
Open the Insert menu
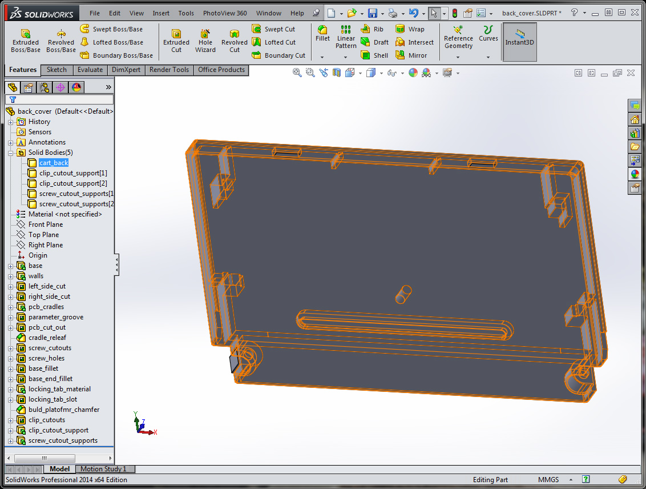[161, 13]
